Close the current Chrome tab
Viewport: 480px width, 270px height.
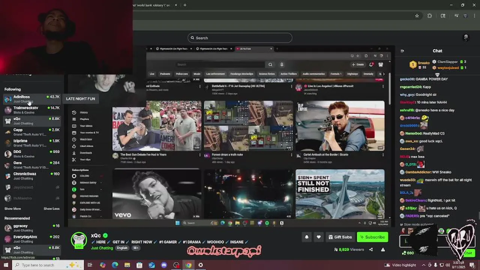point(176,5)
